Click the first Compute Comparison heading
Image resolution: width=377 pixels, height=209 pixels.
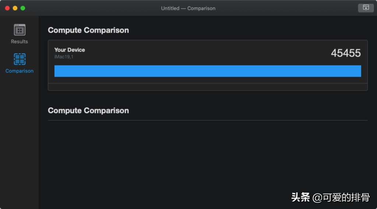tap(88, 30)
